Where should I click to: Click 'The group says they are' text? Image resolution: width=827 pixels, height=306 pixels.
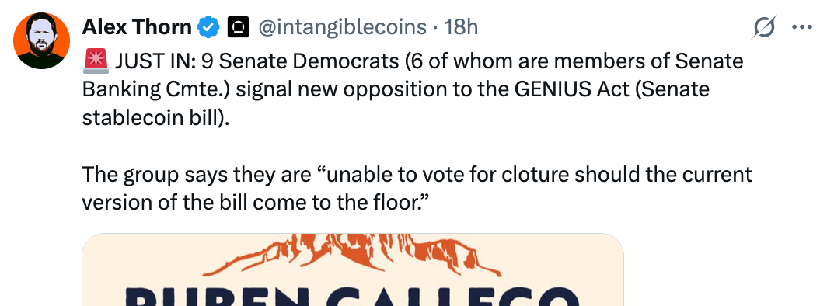pyautogui.click(x=196, y=175)
